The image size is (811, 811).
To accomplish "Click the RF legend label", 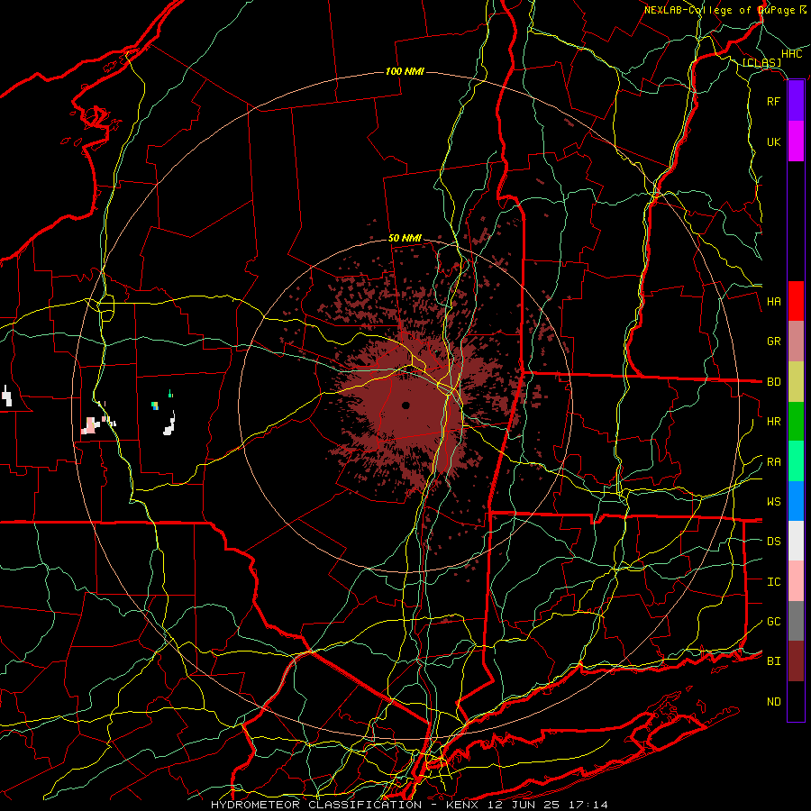I will click(773, 101).
